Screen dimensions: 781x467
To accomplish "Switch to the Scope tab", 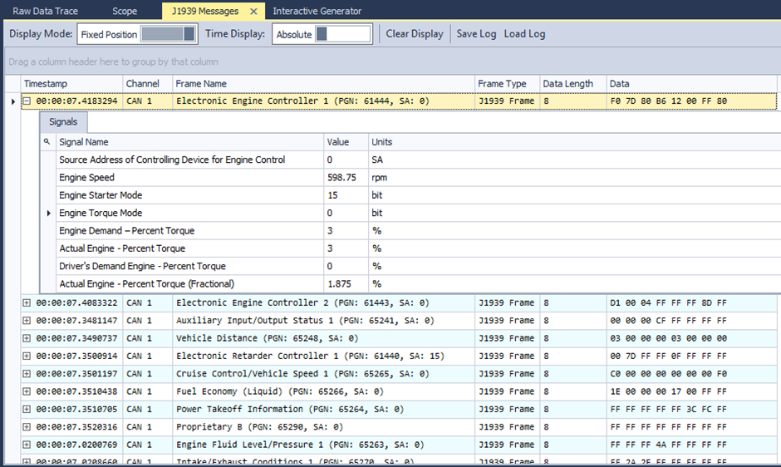I will [x=125, y=11].
